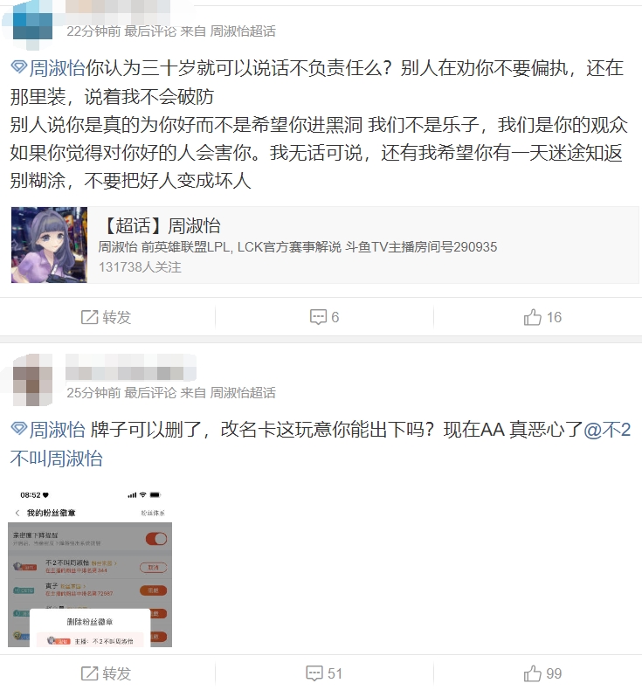Click the diamond supertopic icon in first post
The image size is (642, 690).
tap(19, 68)
